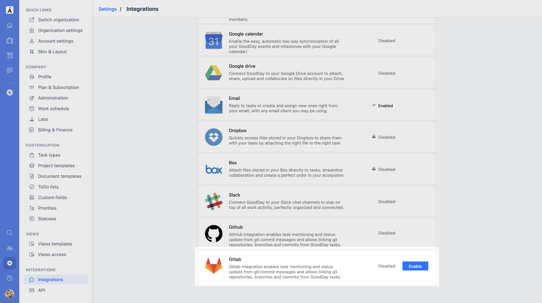
Task: Click the Disabled status for Github
Action: (x=386, y=233)
